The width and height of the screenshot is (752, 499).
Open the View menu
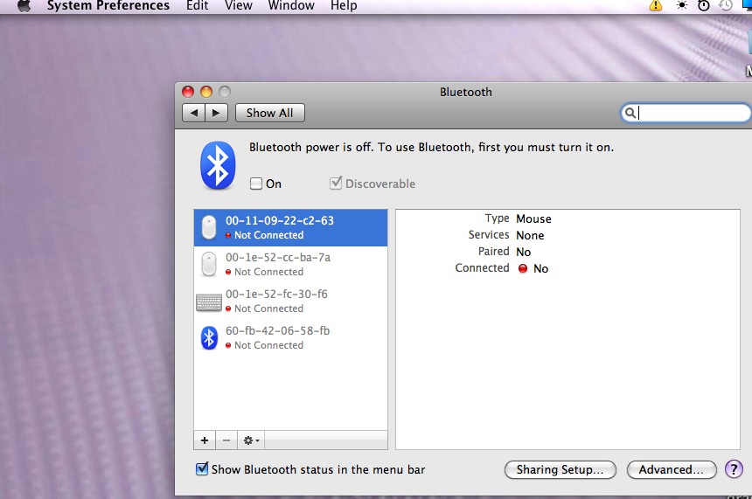[x=239, y=6]
